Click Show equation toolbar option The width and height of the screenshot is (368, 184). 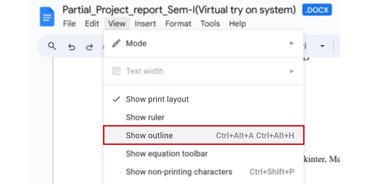(x=167, y=154)
